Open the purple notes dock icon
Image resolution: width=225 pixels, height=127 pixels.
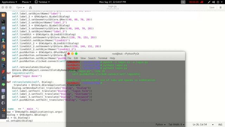3,91
